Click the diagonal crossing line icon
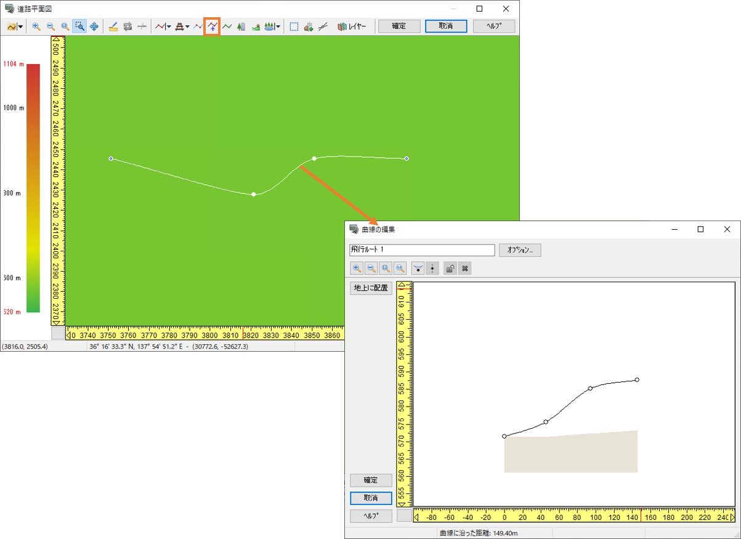Image resolution: width=741 pixels, height=539 pixels. coord(323,26)
